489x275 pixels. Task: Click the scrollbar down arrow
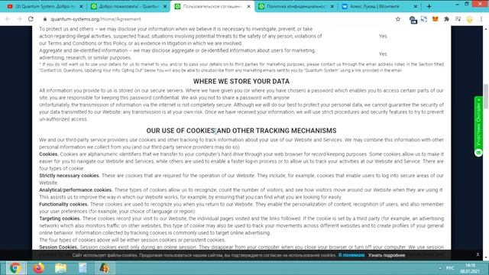tap(486, 257)
